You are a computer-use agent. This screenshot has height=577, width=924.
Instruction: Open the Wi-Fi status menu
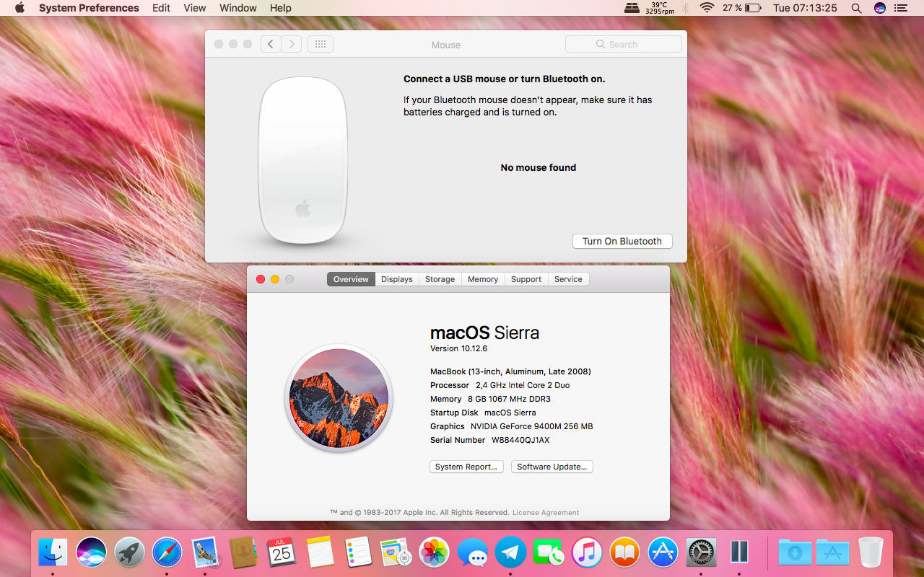tap(707, 8)
